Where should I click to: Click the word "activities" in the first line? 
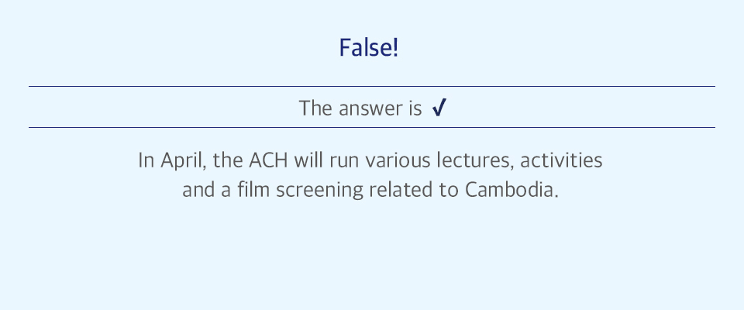(x=561, y=160)
